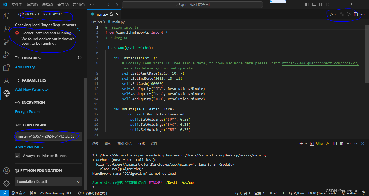Click the remote window status bar icon
Screen dimensions: 369x196
(5, 193)
